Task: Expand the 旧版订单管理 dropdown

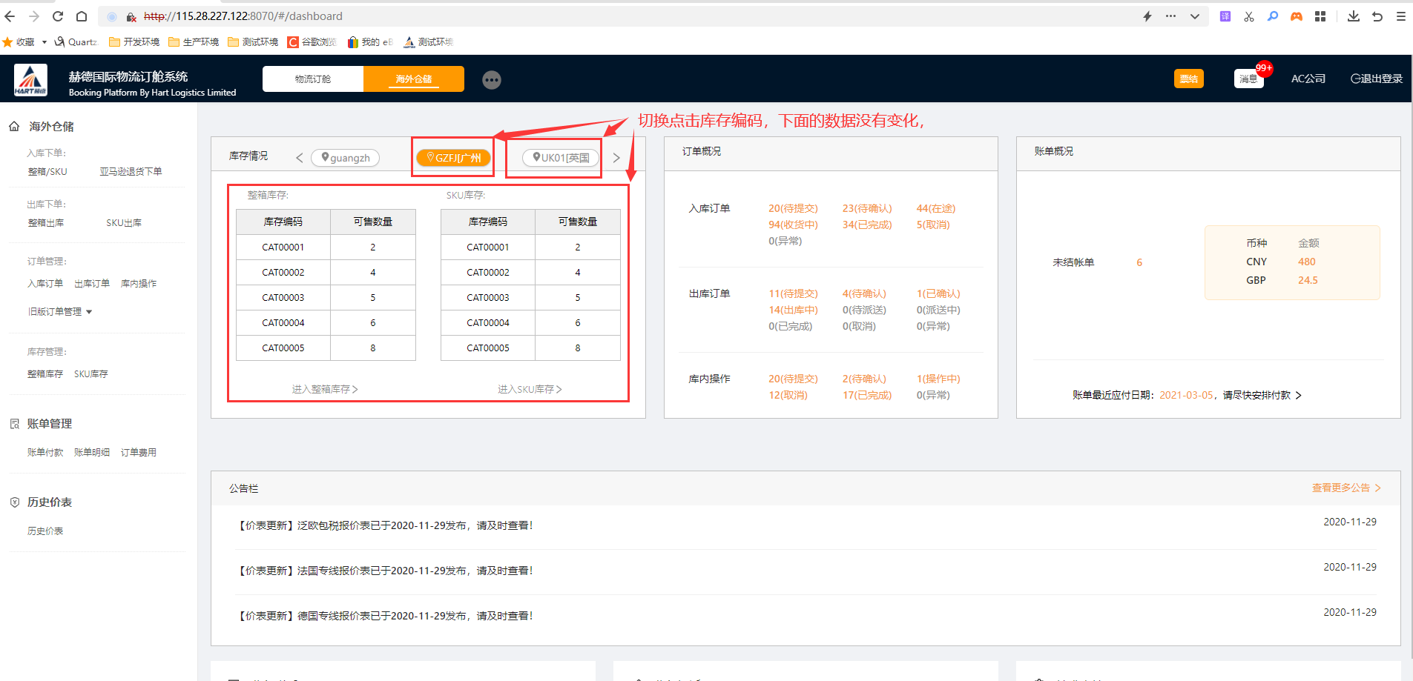Action: pos(60,312)
